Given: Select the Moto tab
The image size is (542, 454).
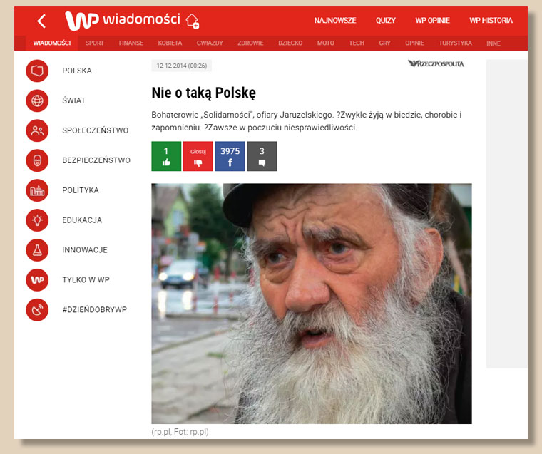Looking at the screenshot, I should 326,43.
